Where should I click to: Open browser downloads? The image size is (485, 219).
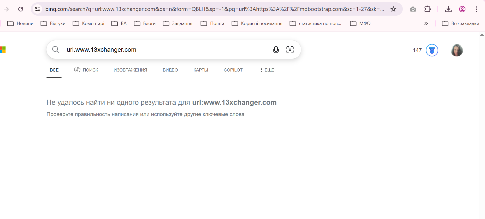448,9
